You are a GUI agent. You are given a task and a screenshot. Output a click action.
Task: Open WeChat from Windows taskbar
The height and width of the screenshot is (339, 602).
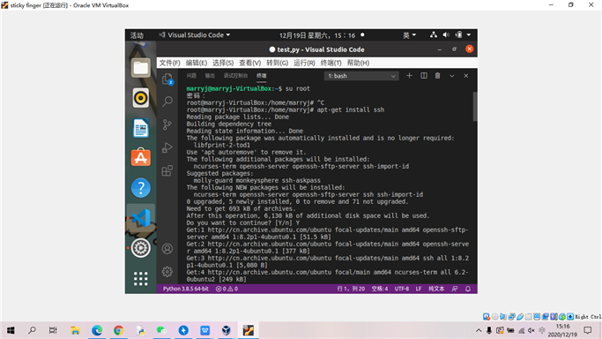tap(161, 330)
